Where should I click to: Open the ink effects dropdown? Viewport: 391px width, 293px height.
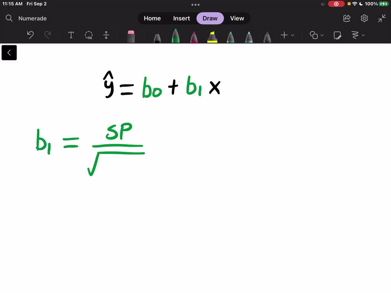tap(358, 35)
